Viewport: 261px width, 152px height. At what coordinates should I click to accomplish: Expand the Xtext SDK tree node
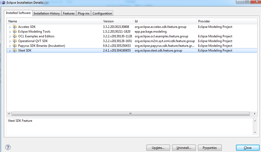[x=10, y=51]
